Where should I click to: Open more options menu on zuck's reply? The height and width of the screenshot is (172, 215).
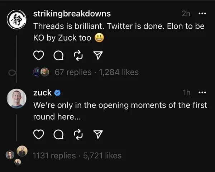(202, 93)
